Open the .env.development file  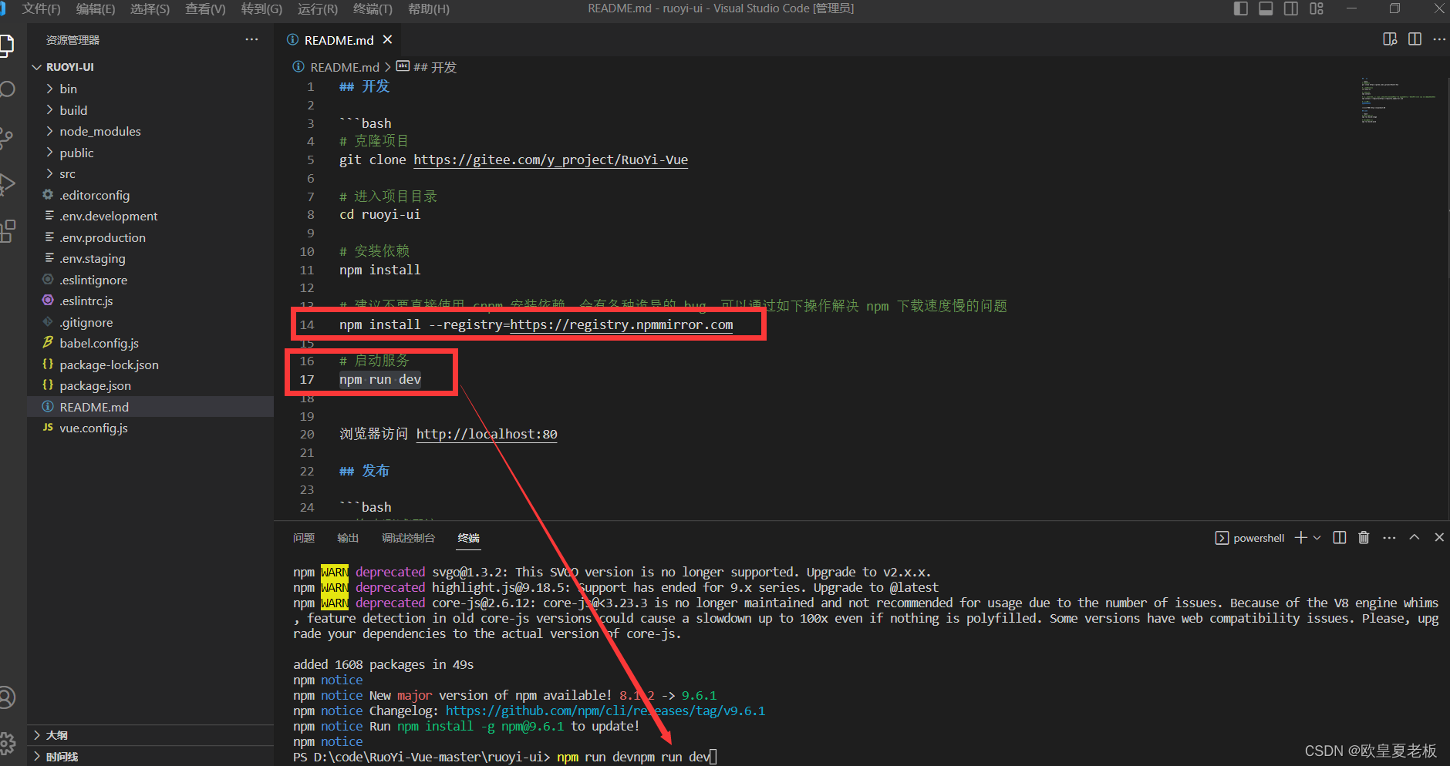150,216
